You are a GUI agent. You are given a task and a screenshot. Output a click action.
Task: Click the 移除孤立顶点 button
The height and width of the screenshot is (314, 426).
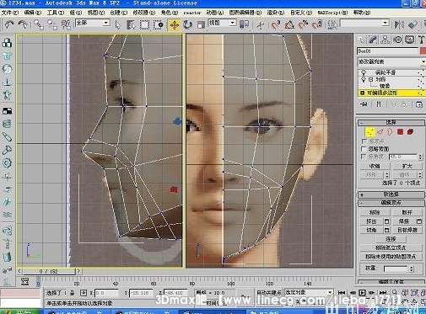(x=391, y=247)
